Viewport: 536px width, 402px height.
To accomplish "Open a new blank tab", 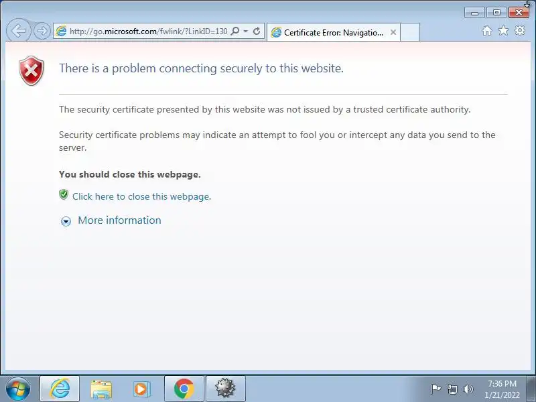I will [410, 32].
